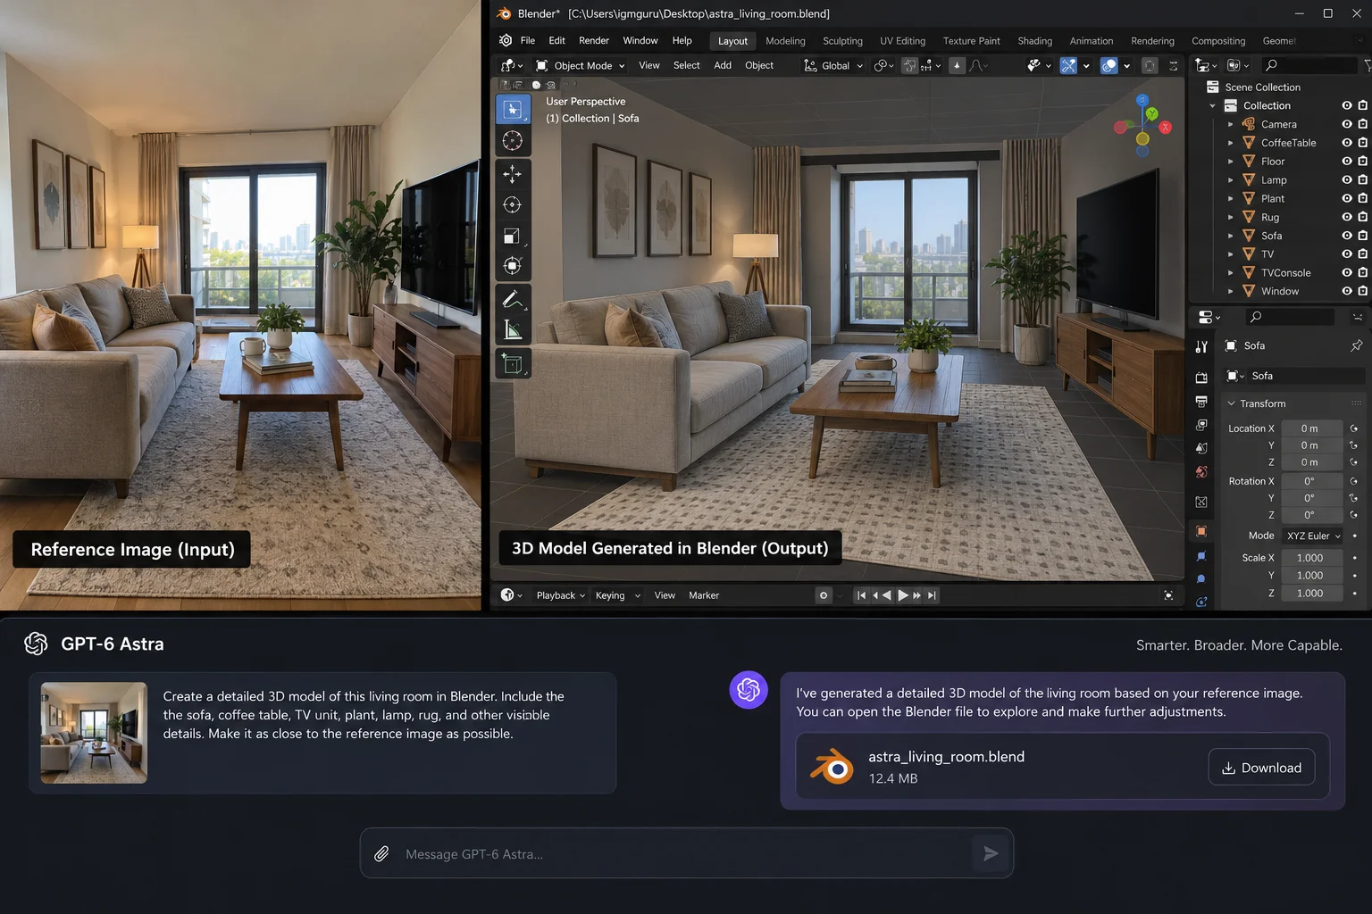Viewport: 1372px width, 914px height.
Task: Click the Scale X value field
Action: (x=1310, y=558)
